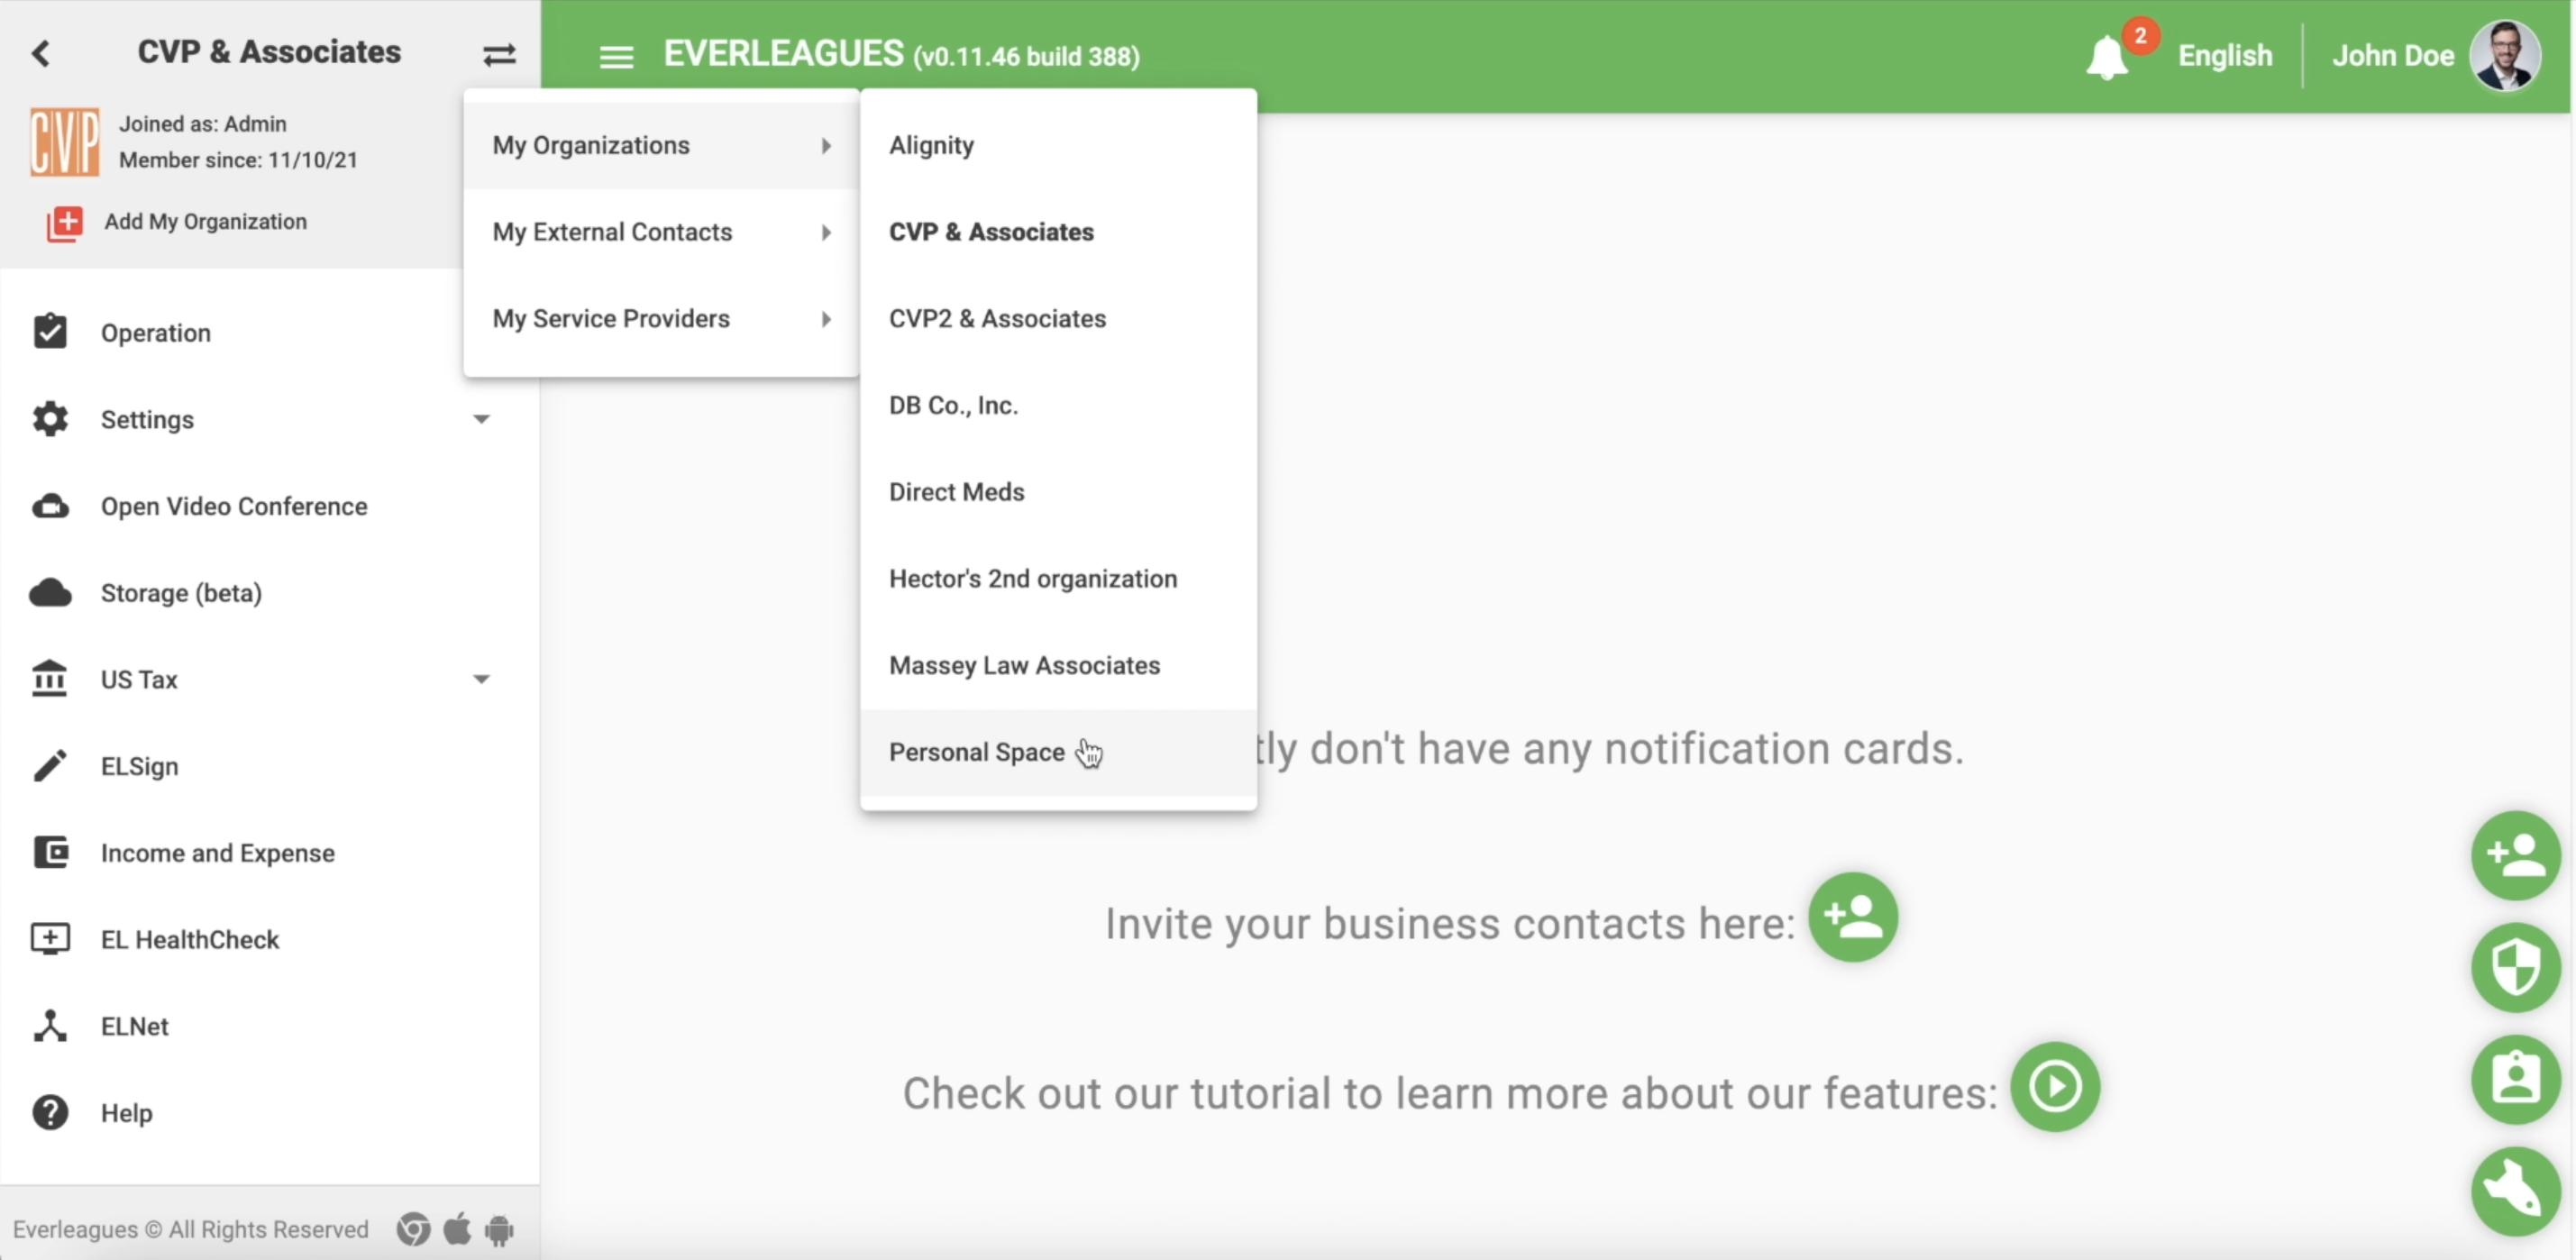The image size is (2576, 1260).
Task: Choose CVP & Associates in the submenu
Action: [1058, 233]
